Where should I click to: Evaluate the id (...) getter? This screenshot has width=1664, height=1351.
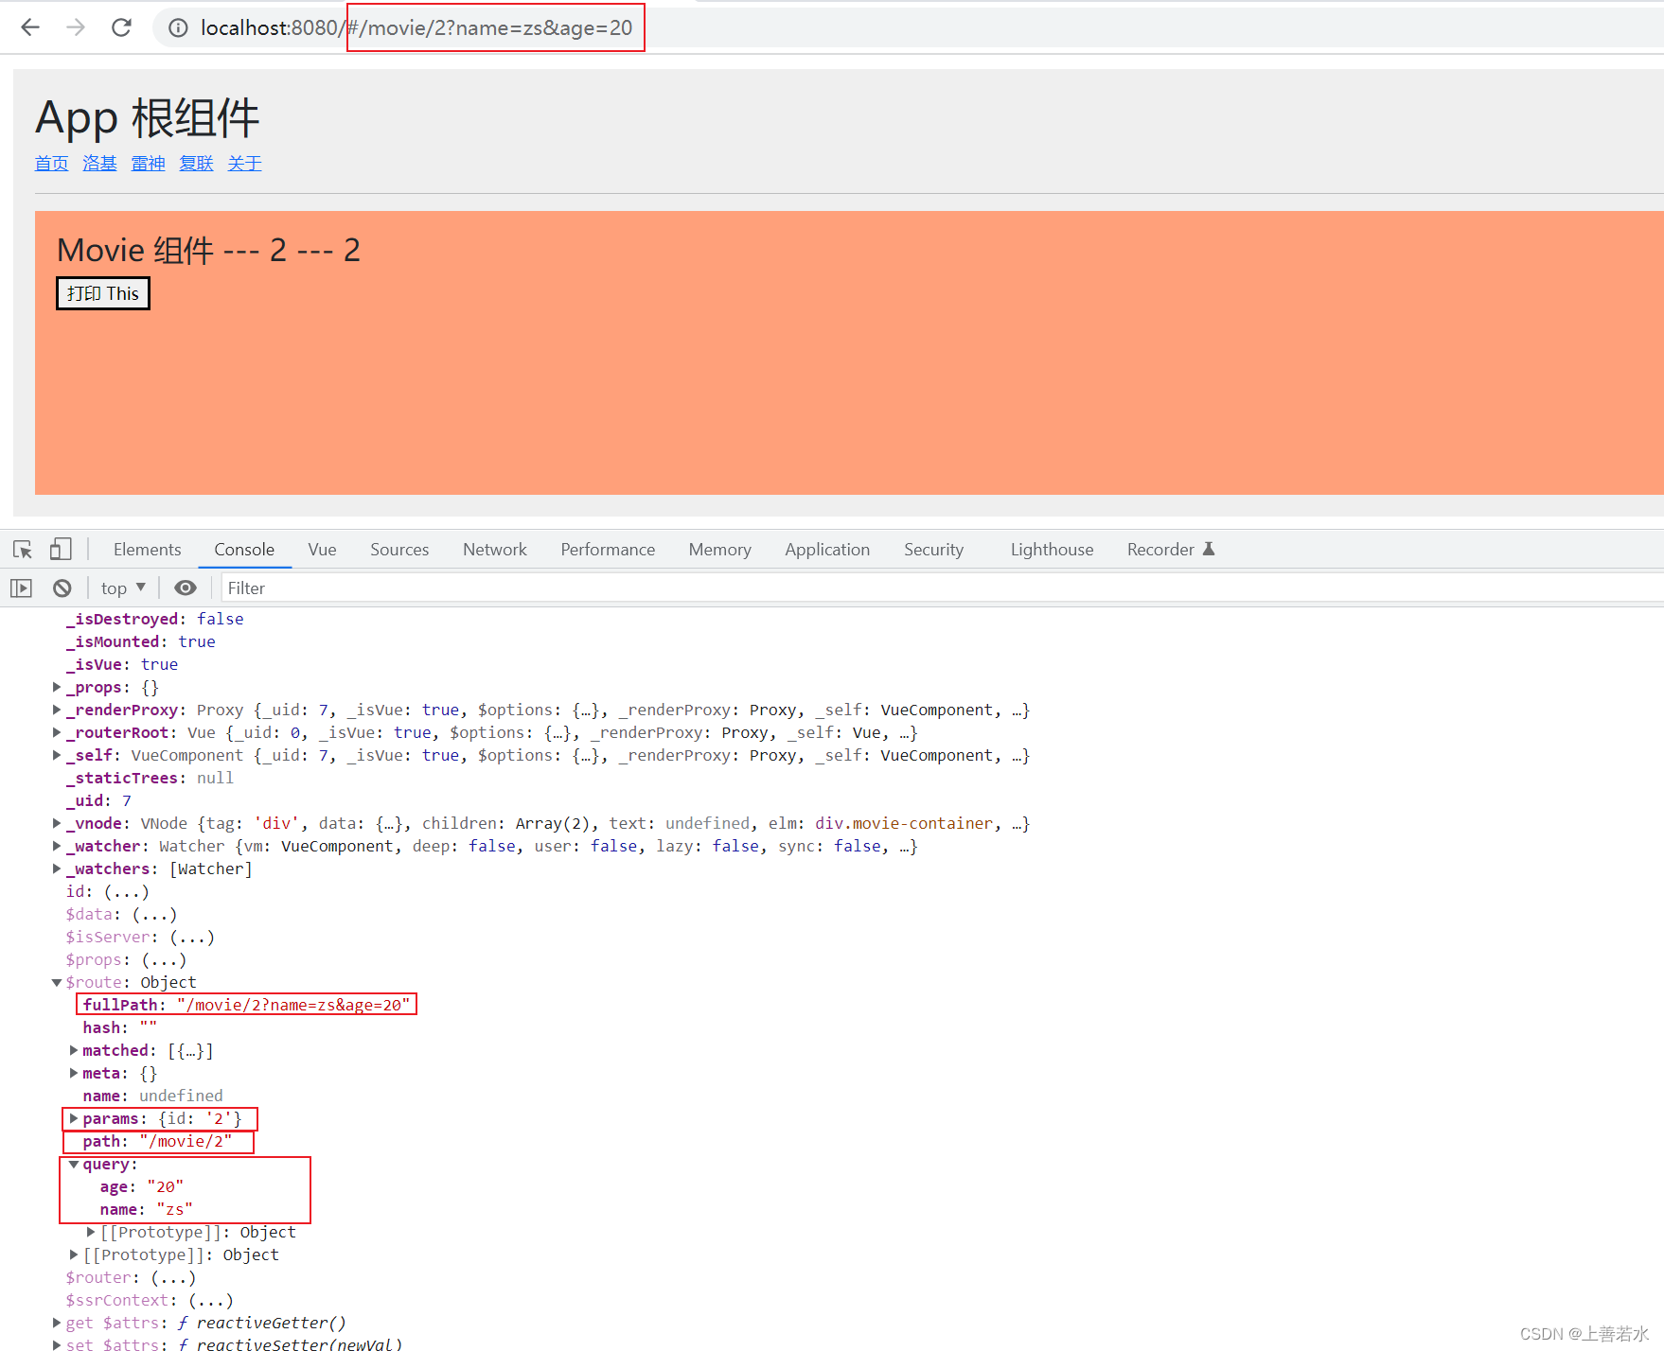[126, 891]
